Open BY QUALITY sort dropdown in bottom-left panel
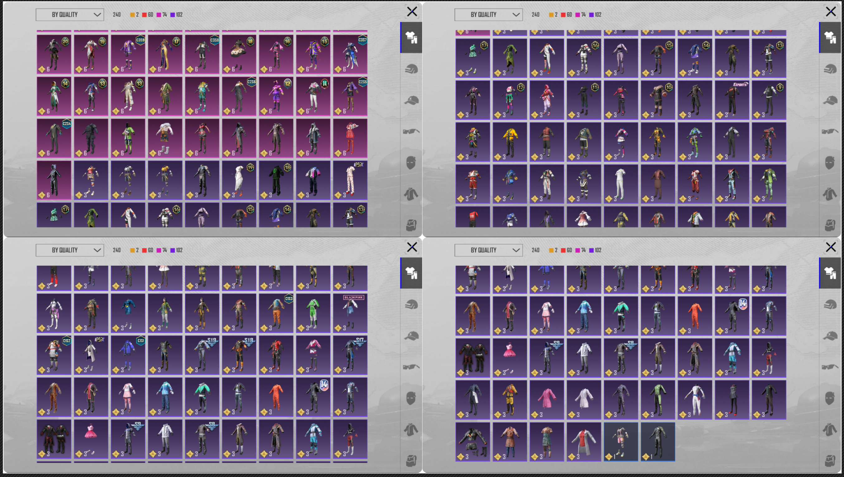The height and width of the screenshot is (477, 844). point(70,250)
